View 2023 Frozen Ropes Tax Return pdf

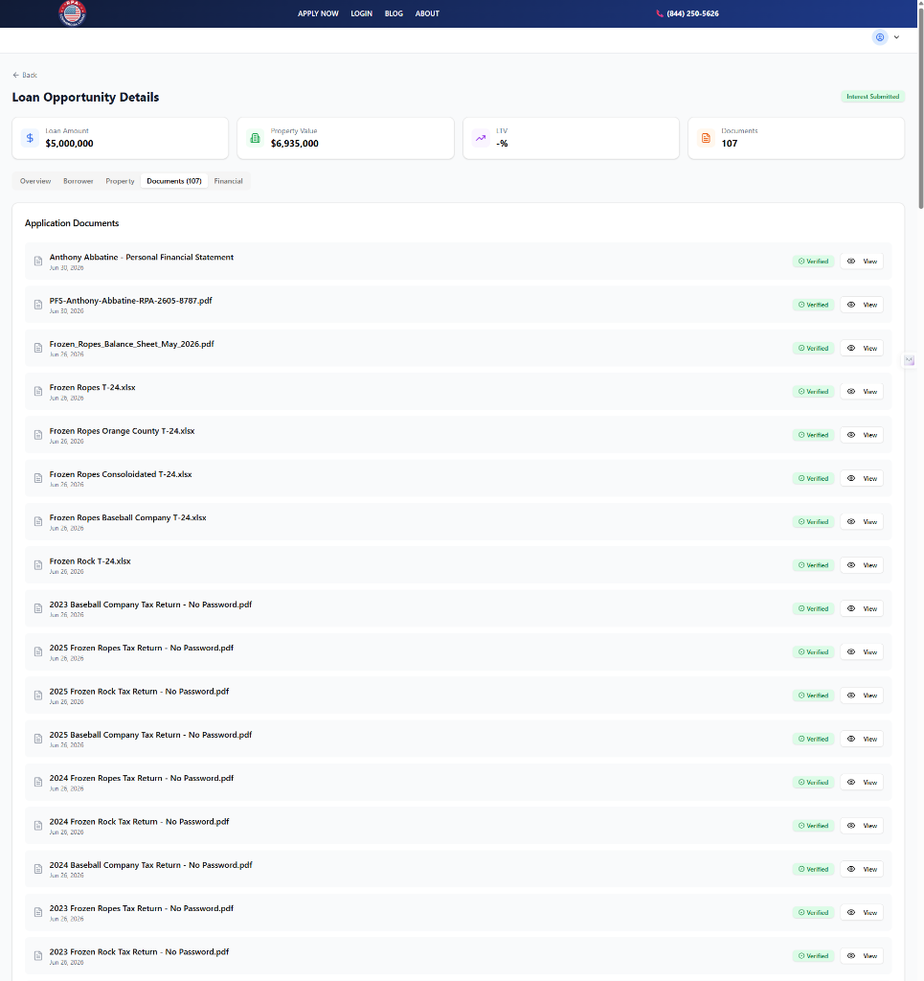click(862, 913)
